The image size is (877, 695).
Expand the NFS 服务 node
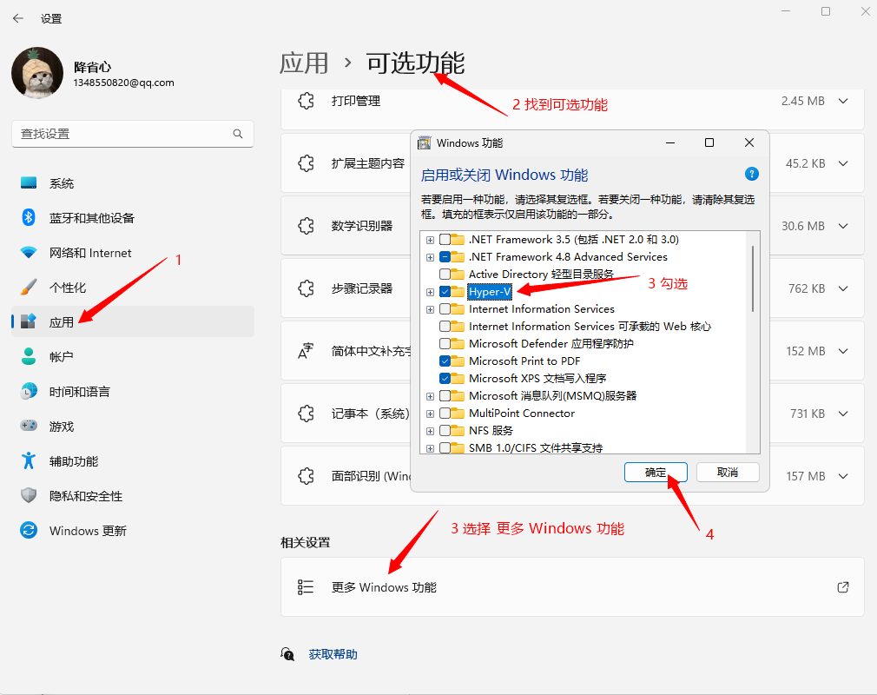tap(430, 430)
